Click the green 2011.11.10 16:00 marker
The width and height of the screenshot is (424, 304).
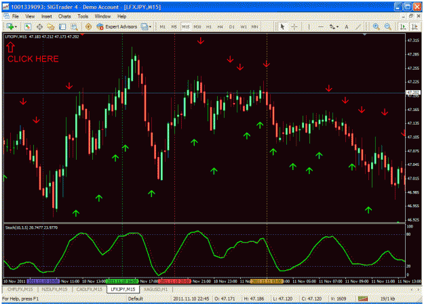122,282
